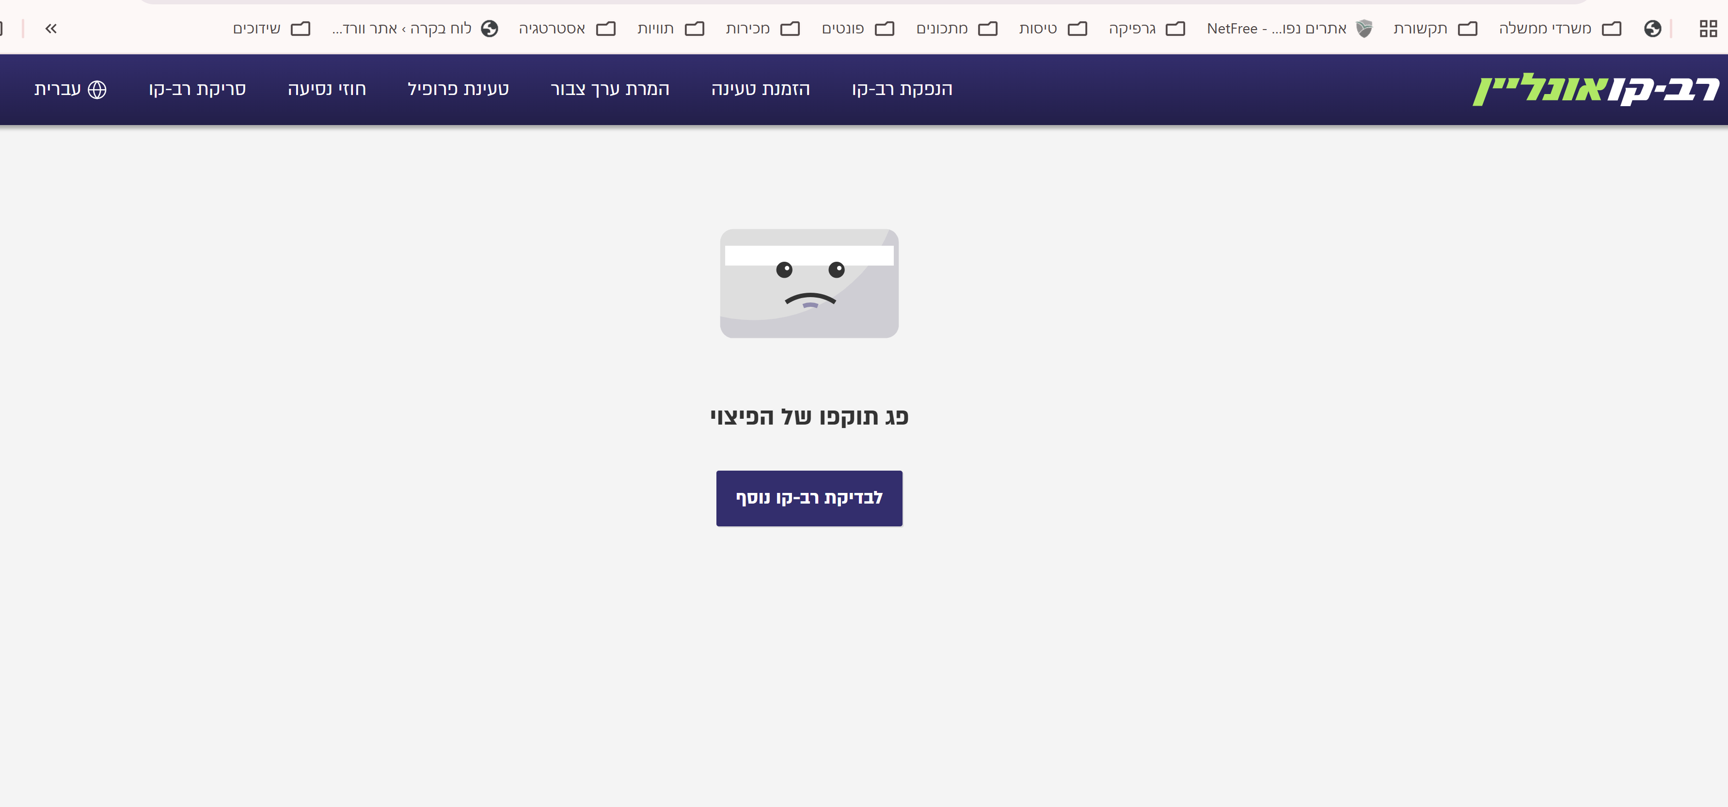Click the לבדיקת רב-קו נוסף button

pyautogui.click(x=809, y=498)
